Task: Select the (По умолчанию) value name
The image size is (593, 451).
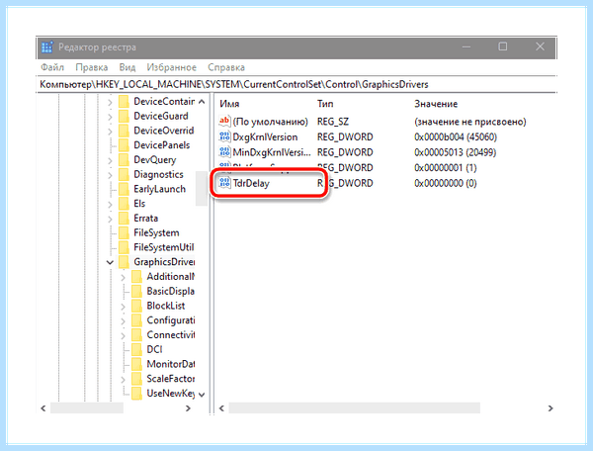Action: (271, 122)
